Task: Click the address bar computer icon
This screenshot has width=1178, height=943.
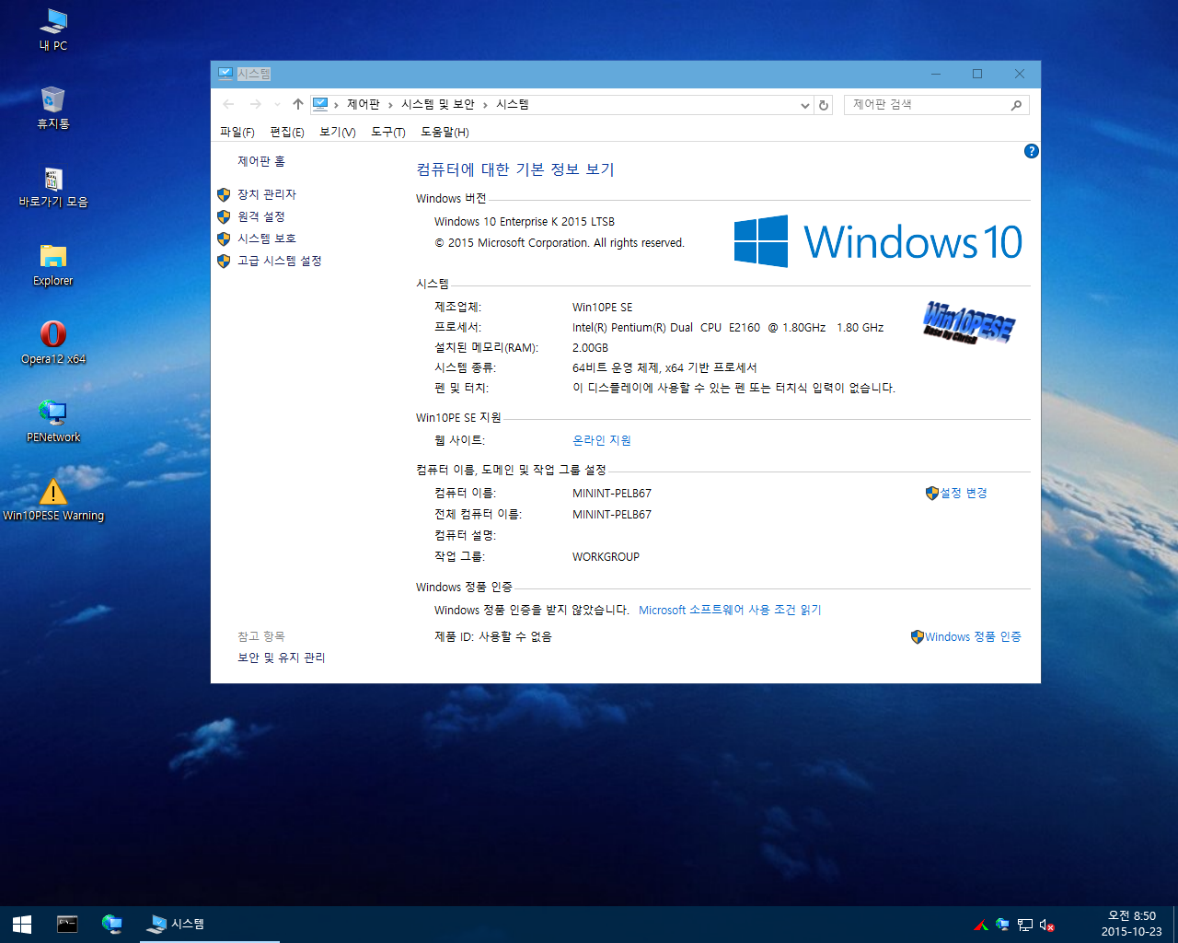Action: (320, 104)
